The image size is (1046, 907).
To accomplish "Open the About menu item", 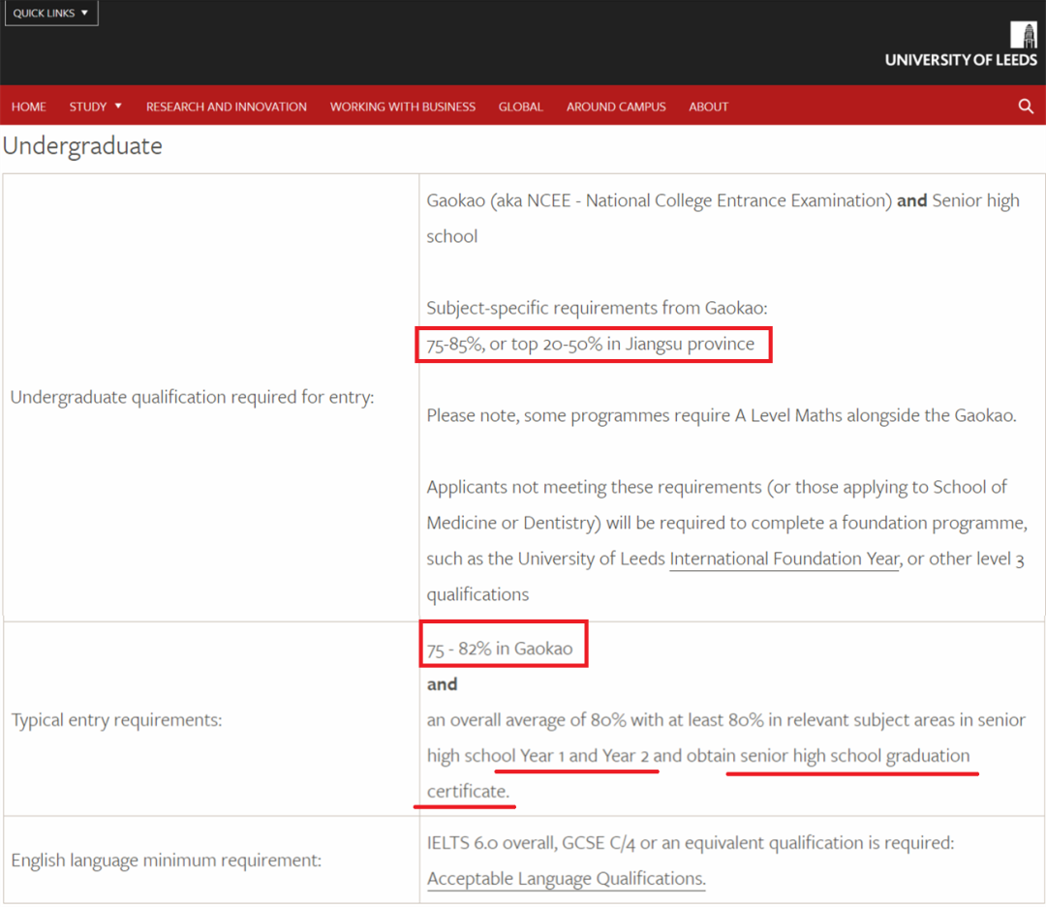I will (x=708, y=106).
